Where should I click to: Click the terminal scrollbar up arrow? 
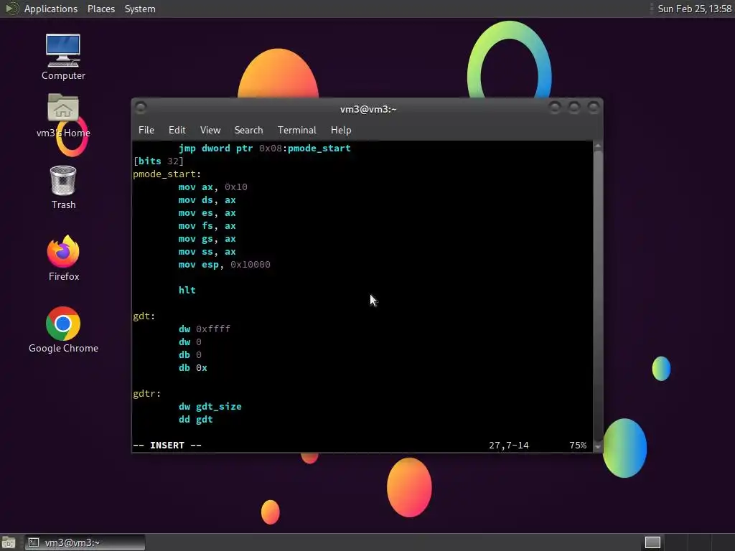[598, 146]
